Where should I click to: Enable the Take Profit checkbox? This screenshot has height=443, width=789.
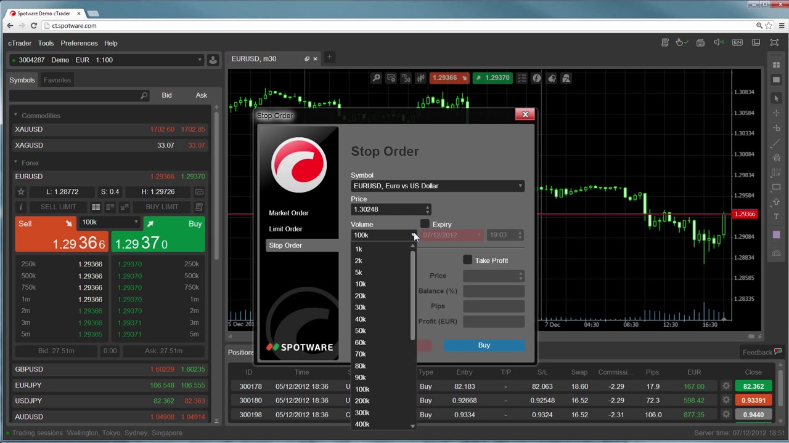(467, 260)
